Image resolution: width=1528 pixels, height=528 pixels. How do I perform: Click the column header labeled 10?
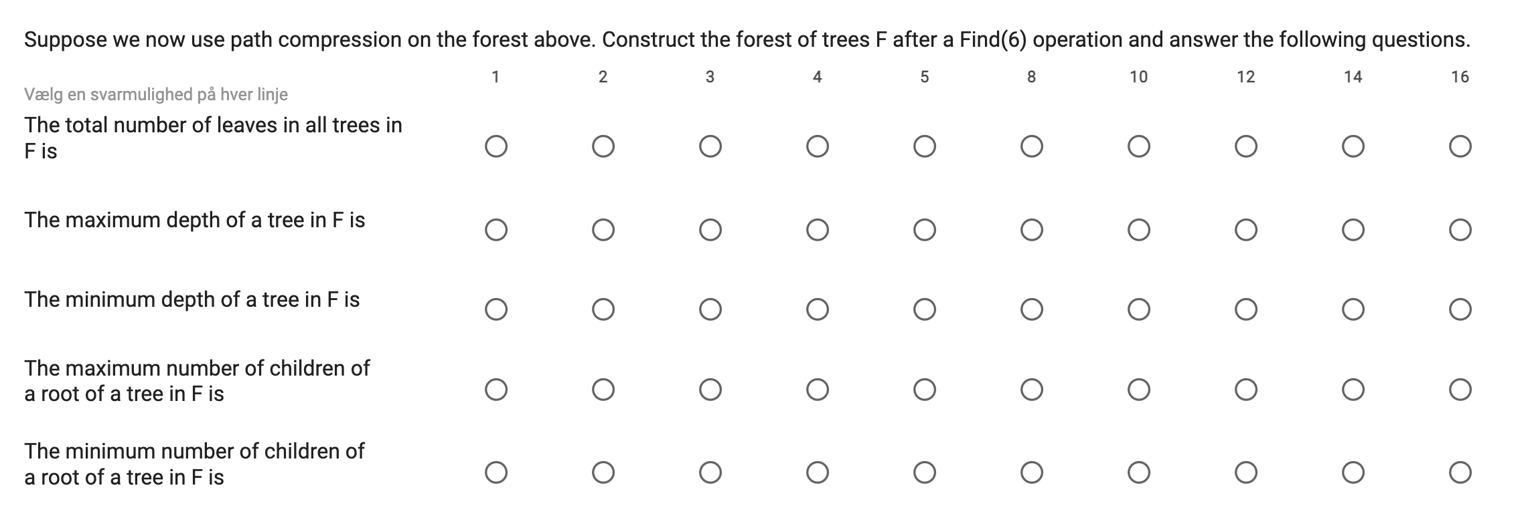click(x=1139, y=77)
